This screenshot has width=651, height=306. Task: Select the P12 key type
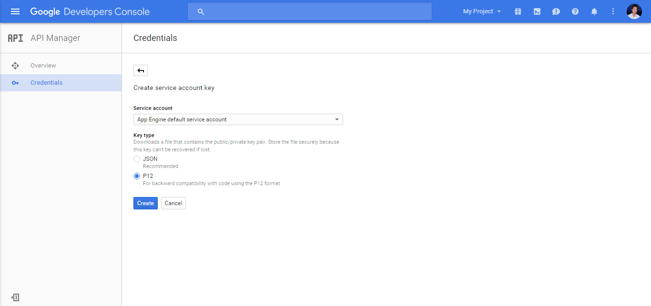pos(137,176)
